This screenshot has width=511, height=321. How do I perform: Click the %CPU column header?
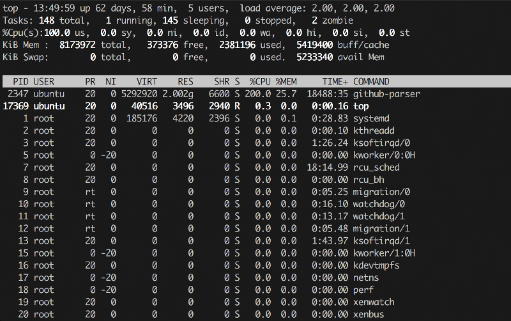[x=259, y=82]
